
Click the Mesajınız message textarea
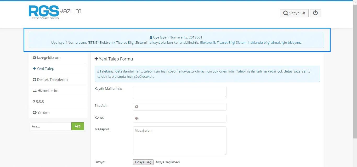point(179,141)
